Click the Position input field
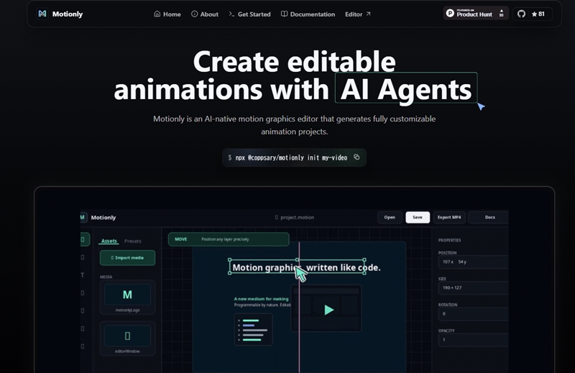This screenshot has width=575, height=373. (x=474, y=262)
